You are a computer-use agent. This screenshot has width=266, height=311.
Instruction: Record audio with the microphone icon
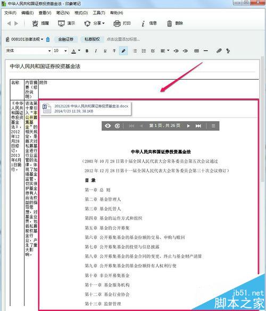[x=228, y=51]
